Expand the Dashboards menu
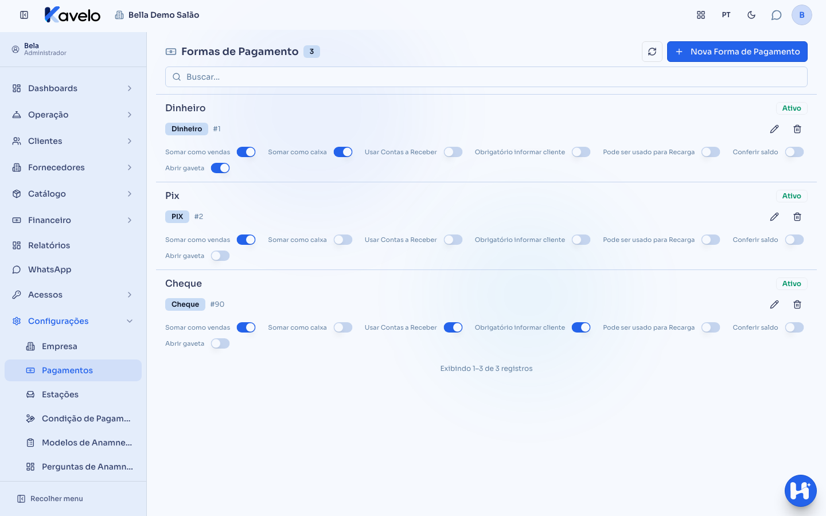This screenshot has width=826, height=516. point(73,88)
